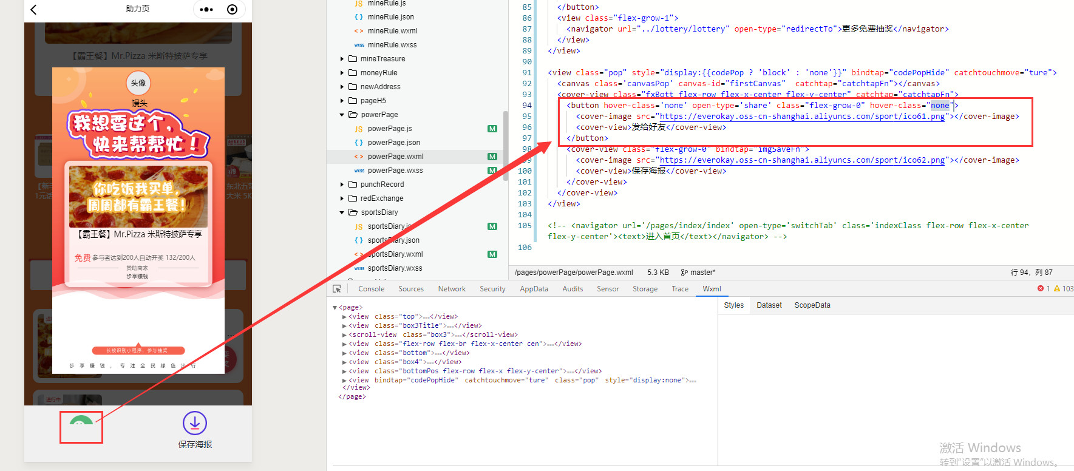1074x471 pixels.
Task: Switch to the Network tab
Action: click(x=452, y=289)
